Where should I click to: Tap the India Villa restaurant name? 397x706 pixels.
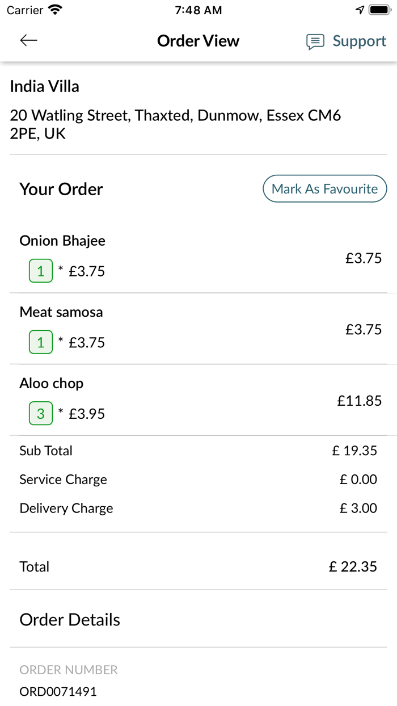pyautogui.click(x=45, y=86)
